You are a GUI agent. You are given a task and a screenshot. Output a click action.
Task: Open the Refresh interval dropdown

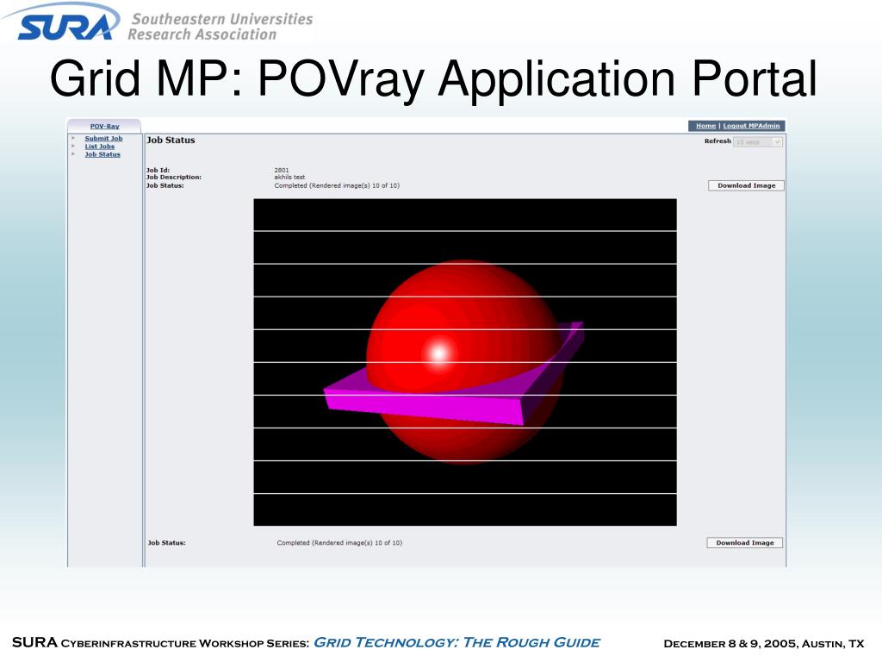click(x=758, y=142)
